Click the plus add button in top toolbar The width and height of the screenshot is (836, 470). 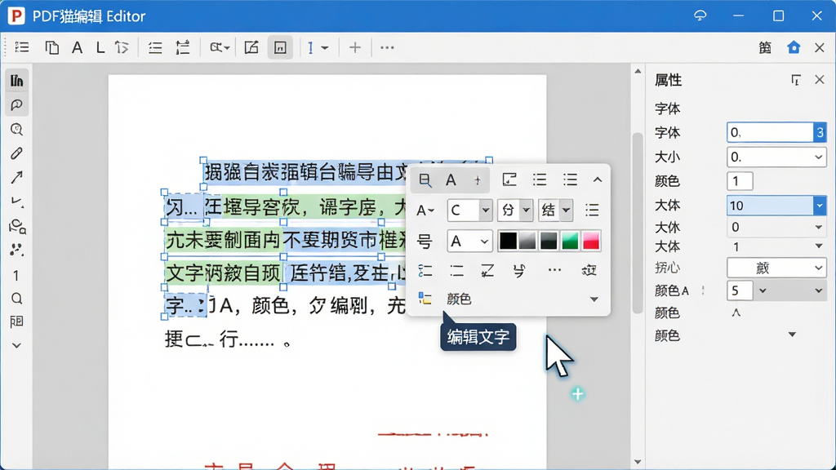click(x=354, y=47)
